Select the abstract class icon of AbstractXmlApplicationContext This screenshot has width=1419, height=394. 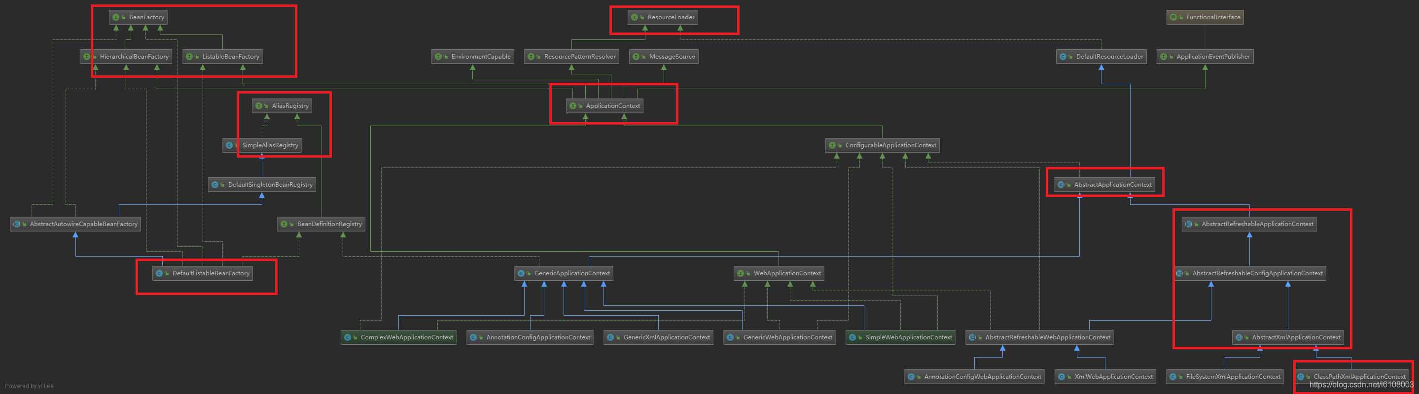[x=1239, y=337]
